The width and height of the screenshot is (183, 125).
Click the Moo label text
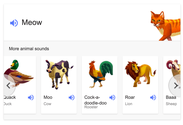48,97
